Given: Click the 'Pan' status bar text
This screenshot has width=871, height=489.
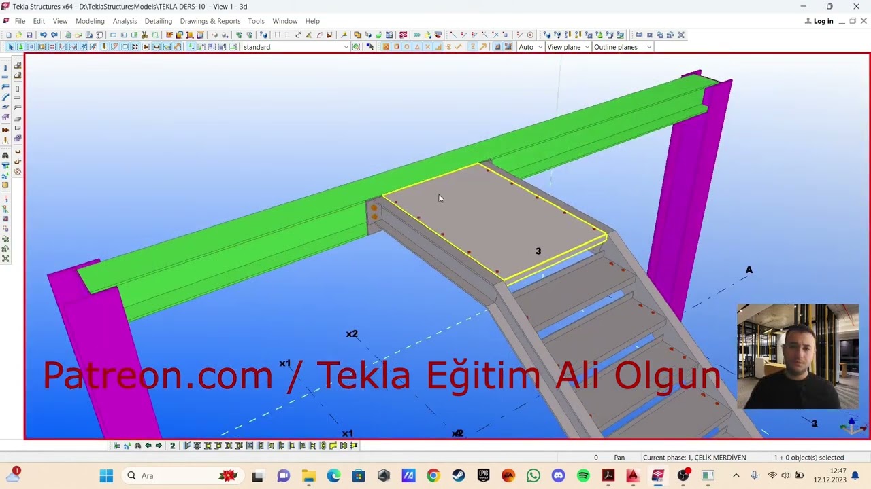Looking at the screenshot, I should click(x=619, y=458).
